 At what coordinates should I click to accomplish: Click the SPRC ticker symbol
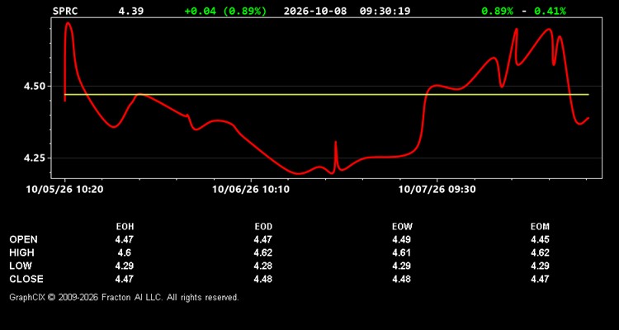coord(65,11)
